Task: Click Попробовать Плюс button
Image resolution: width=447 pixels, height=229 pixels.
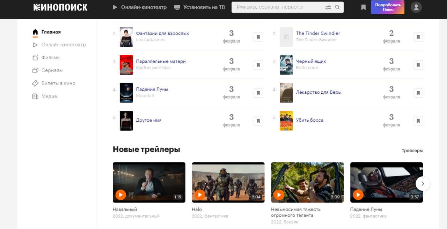Action: tap(387, 7)
